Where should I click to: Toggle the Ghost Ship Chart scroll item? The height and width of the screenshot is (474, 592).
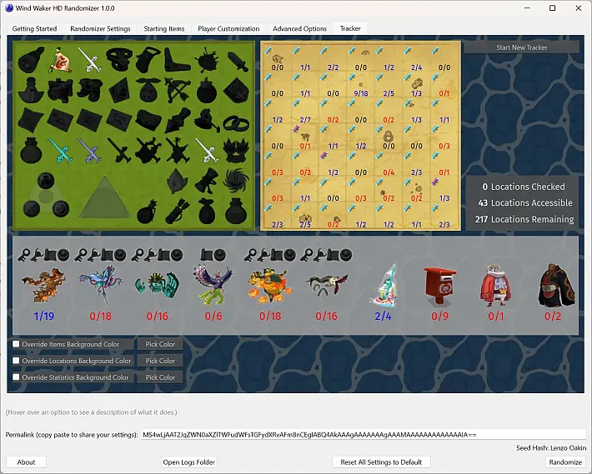point(207,181)
